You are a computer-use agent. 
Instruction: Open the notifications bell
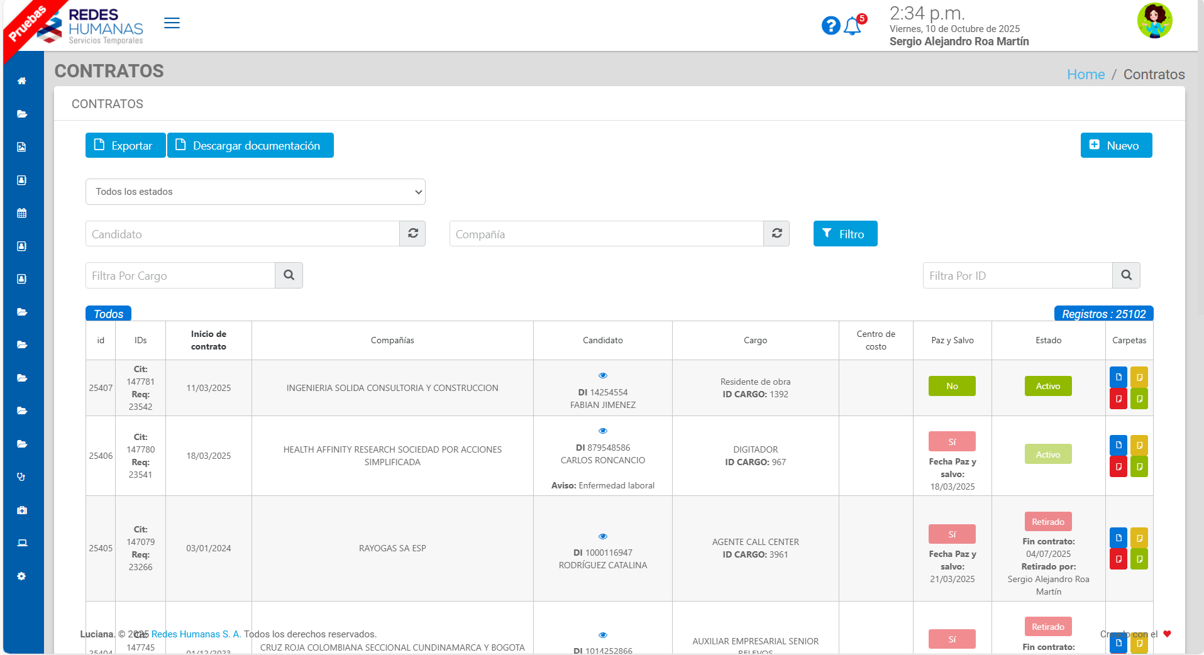coord(853,26)
